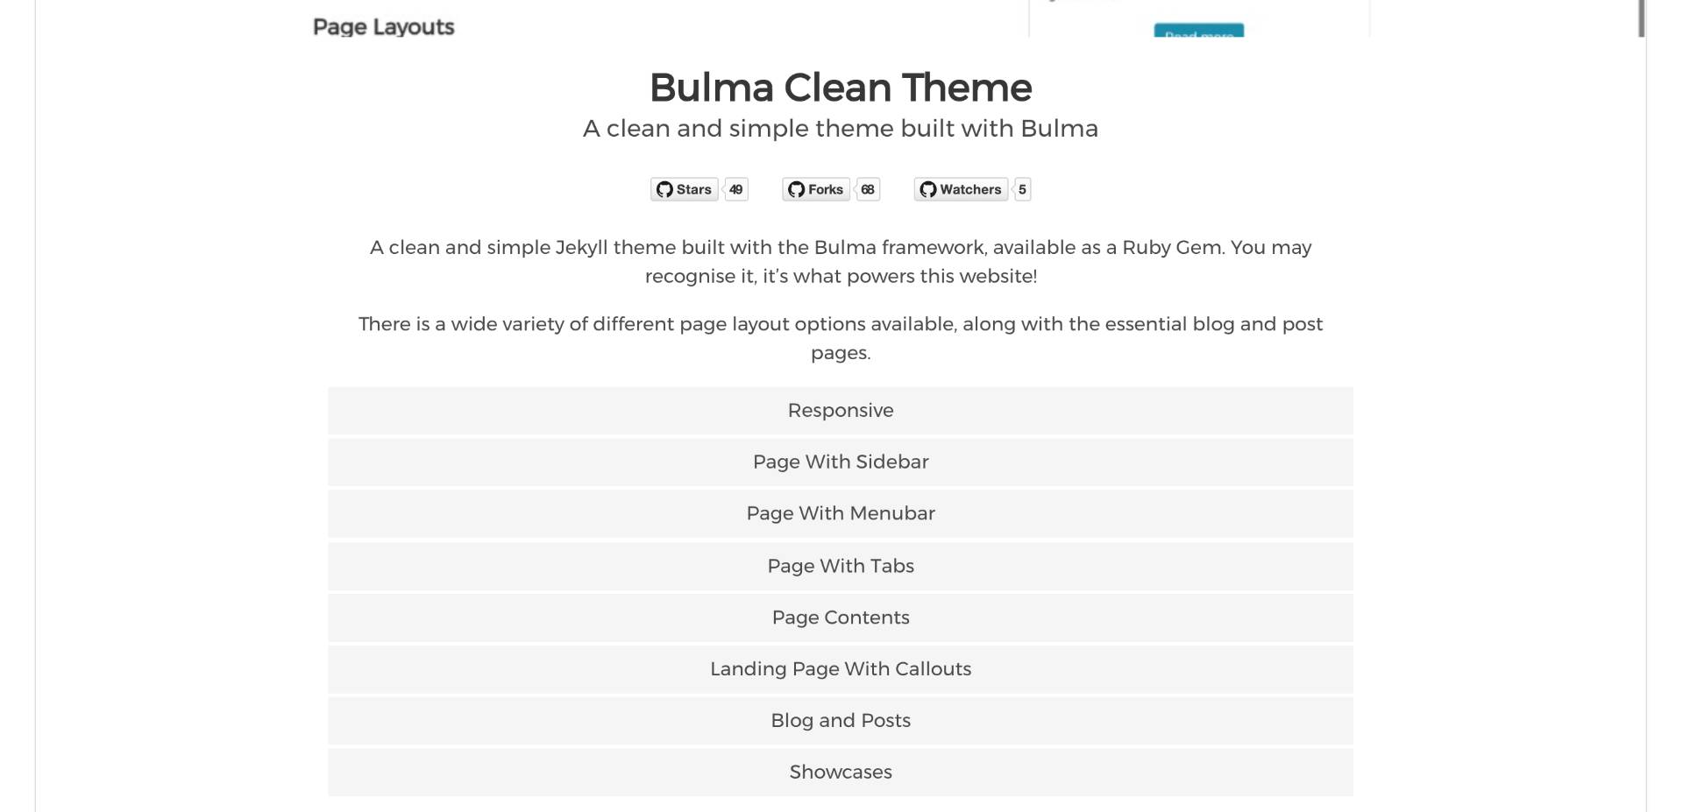Choose Page With Menubar item
The image size is (1683, 812).
pos(841,514)
